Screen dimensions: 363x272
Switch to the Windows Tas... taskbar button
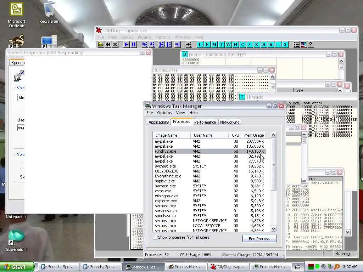144,267
